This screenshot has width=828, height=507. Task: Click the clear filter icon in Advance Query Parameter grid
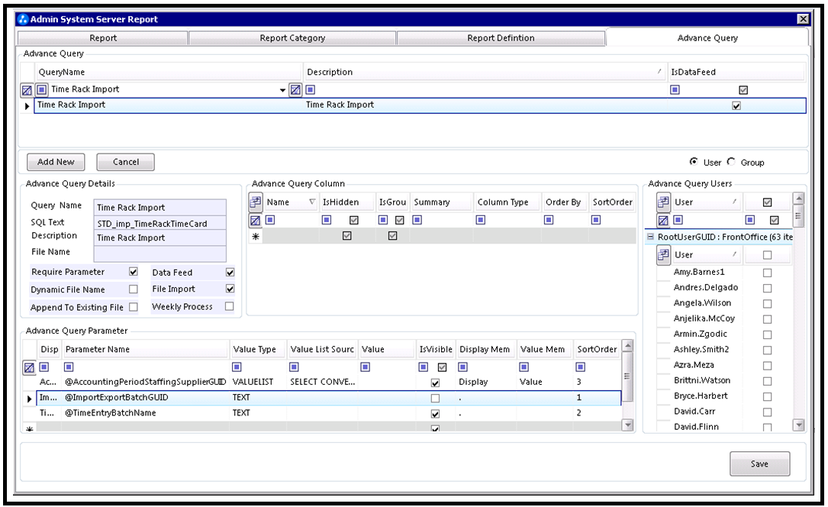point(29,367)
